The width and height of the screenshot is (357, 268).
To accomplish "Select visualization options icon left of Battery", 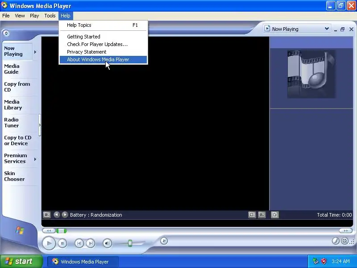I will point(47,215).
